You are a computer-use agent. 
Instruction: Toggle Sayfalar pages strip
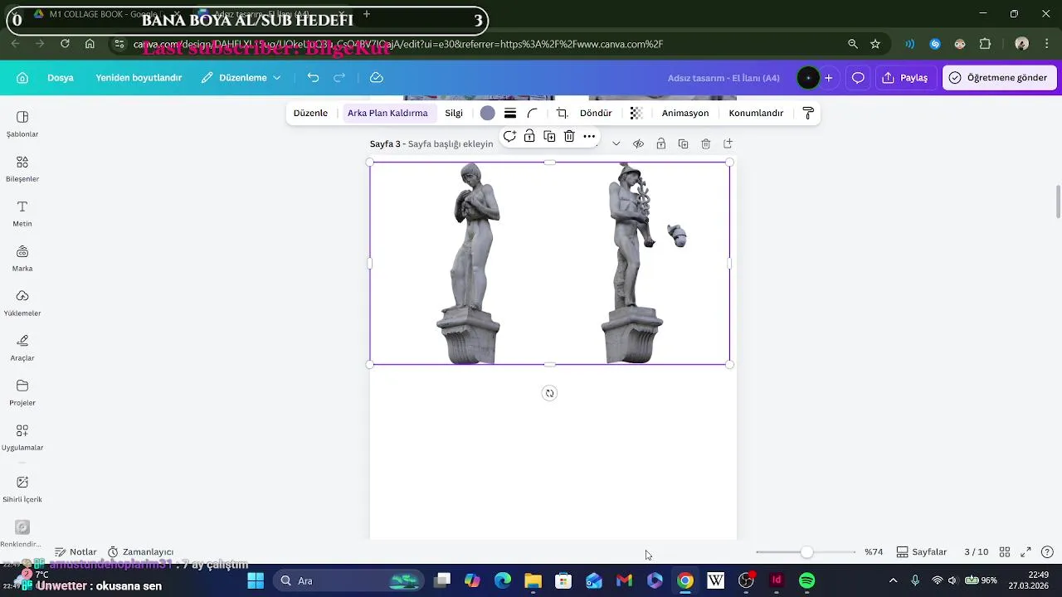[922, 551]
